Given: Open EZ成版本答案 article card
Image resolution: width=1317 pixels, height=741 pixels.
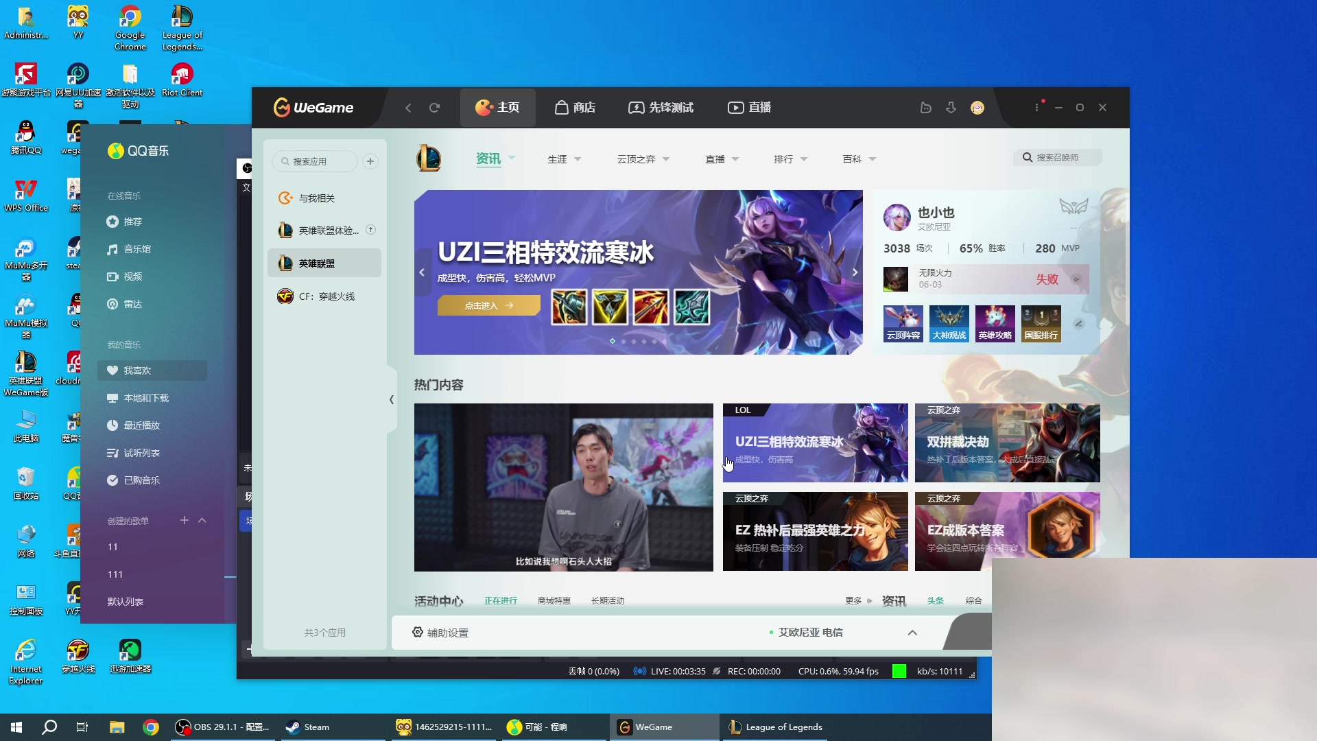Looking at the screenshot, I should point(1008,532).
